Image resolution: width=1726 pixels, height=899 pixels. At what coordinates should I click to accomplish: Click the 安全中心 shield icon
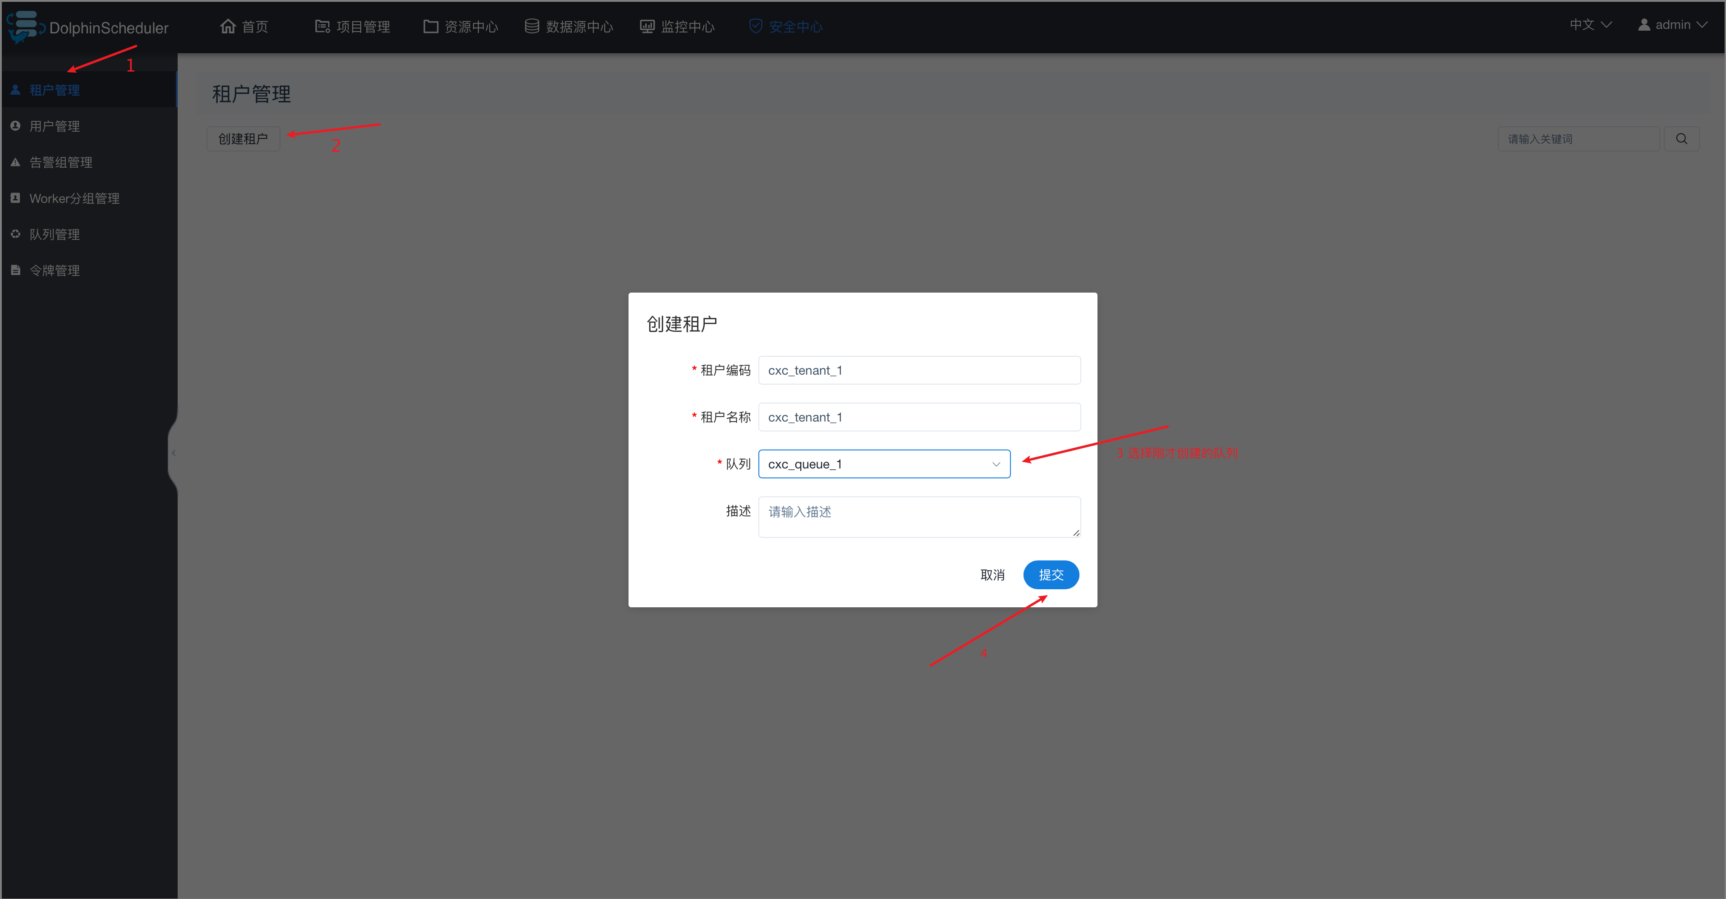pyautogui.click(x=756, y=26)
